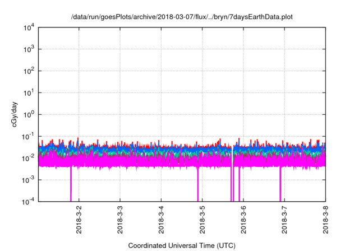
Task: Click the magenta dropout spike before 2018-3-7
Action: point(280,184)
